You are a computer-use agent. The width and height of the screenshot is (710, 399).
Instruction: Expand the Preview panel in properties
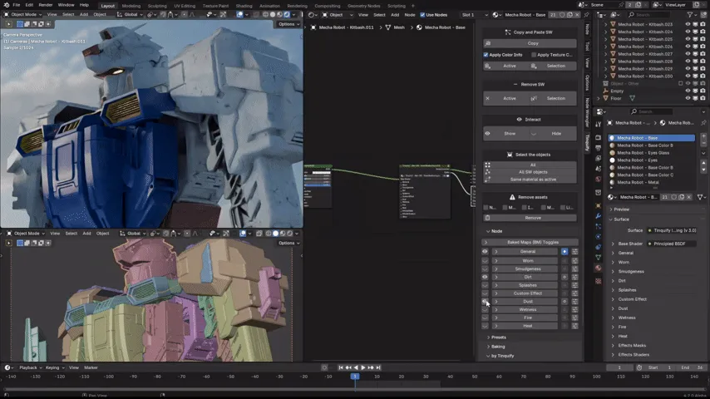tap(621, 209)
